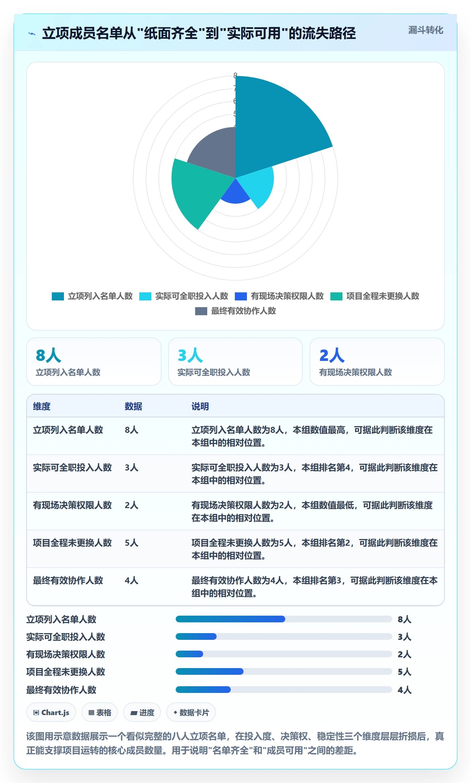Hide the 有现场决策权限人数 series via legend label
The image size is (471, 783).
pos(287,296)
